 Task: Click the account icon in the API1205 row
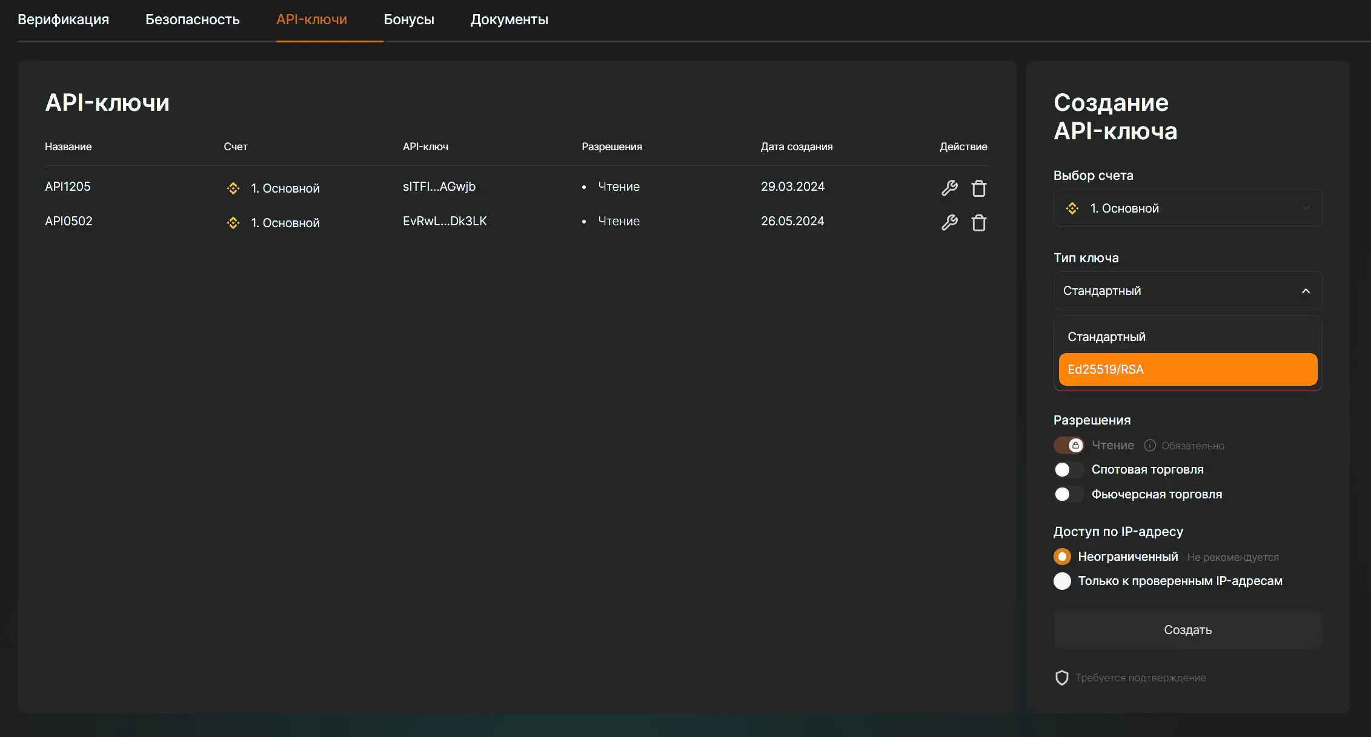(x=233, y=188)
